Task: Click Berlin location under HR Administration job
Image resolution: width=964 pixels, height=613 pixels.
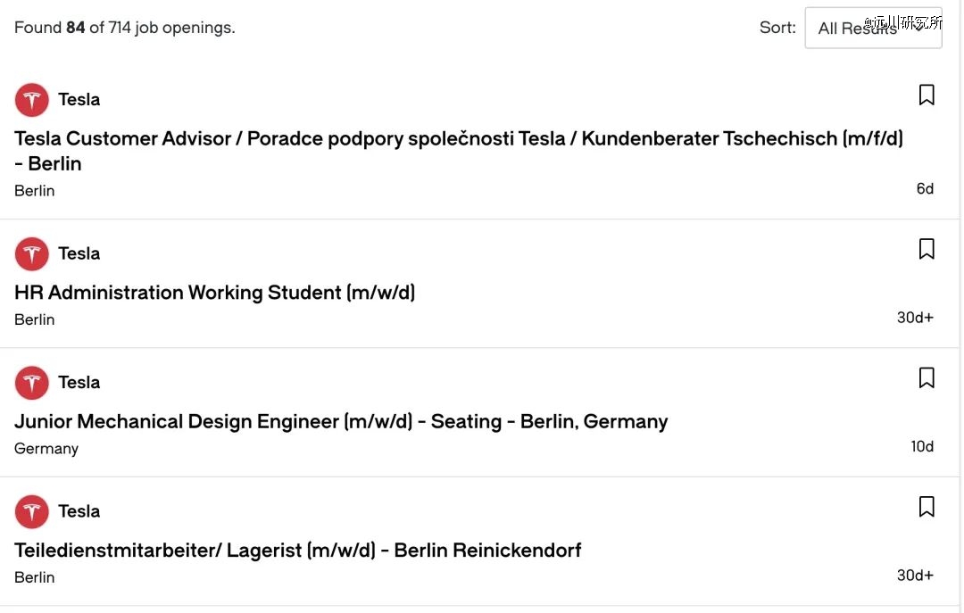Action: coord(35,319)
